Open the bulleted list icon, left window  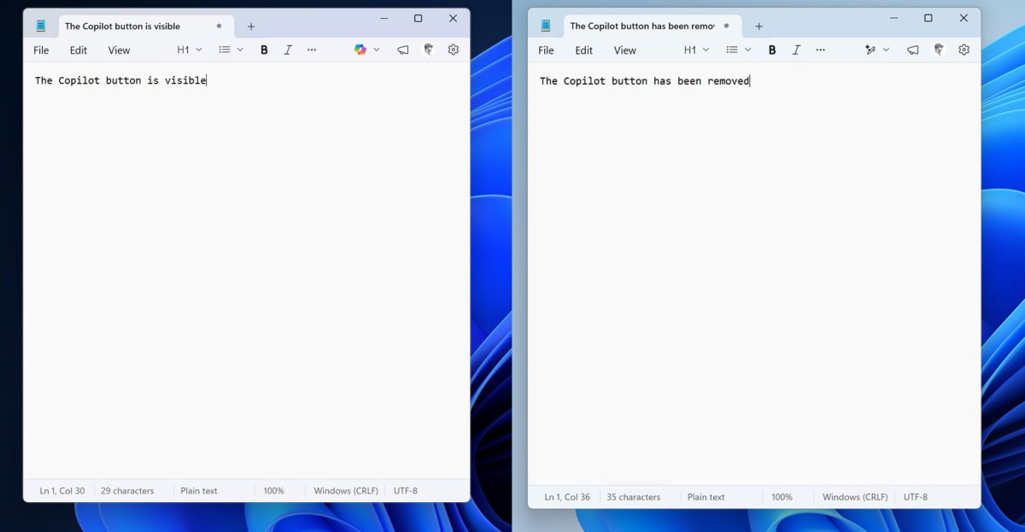[x=224, y=50]
